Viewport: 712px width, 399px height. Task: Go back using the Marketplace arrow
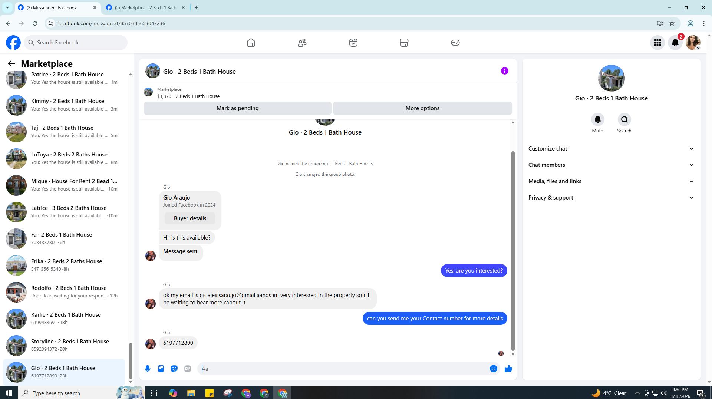click(x=11, y=64)
